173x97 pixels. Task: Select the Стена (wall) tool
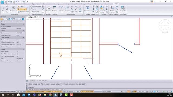coord(21,6)
